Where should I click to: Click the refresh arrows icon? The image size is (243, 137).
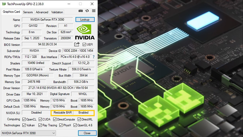[87, 11]
